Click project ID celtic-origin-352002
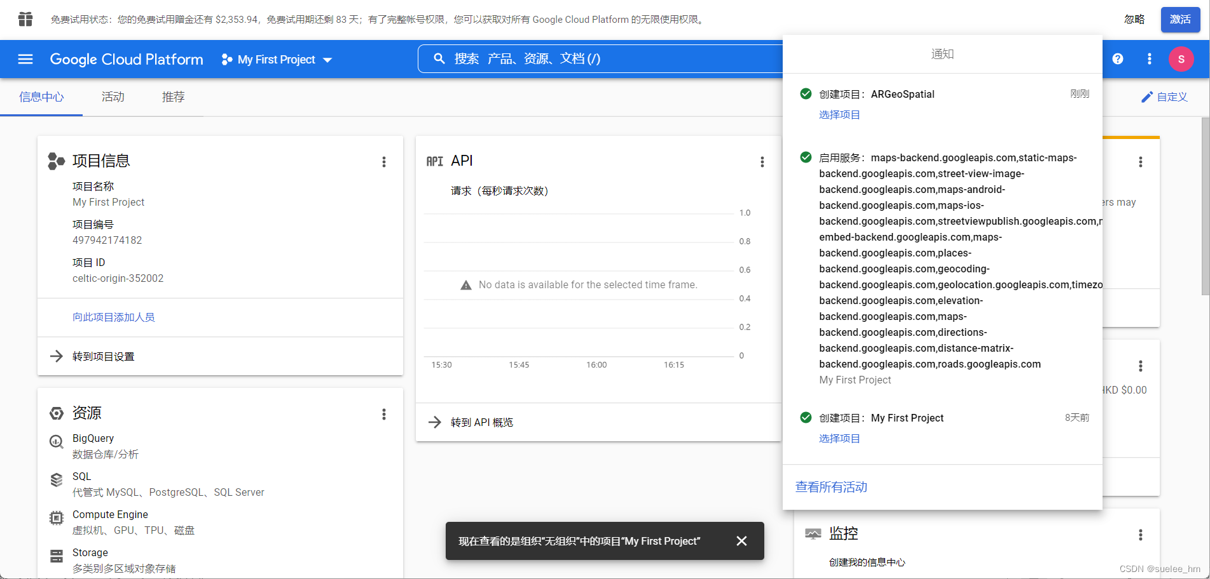The image size is (1210, 579). click(118, 278)
